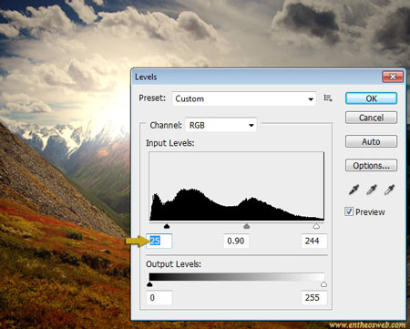
Task: Open the preset options menu icon
Action: pos(328,98)
